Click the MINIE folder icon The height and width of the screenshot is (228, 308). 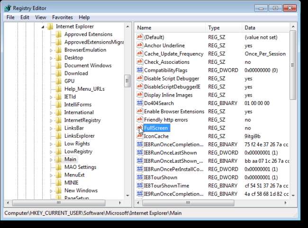pyautogui.click(x=59, y=183)
